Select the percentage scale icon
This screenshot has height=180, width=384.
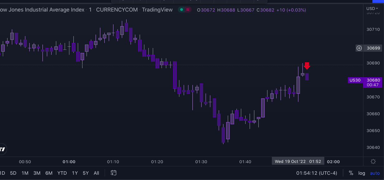point(351,173)
